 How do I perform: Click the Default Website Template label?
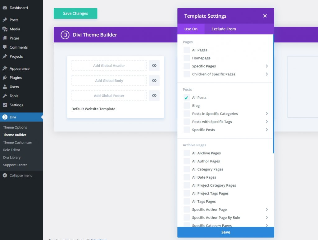tap(93, 109)
